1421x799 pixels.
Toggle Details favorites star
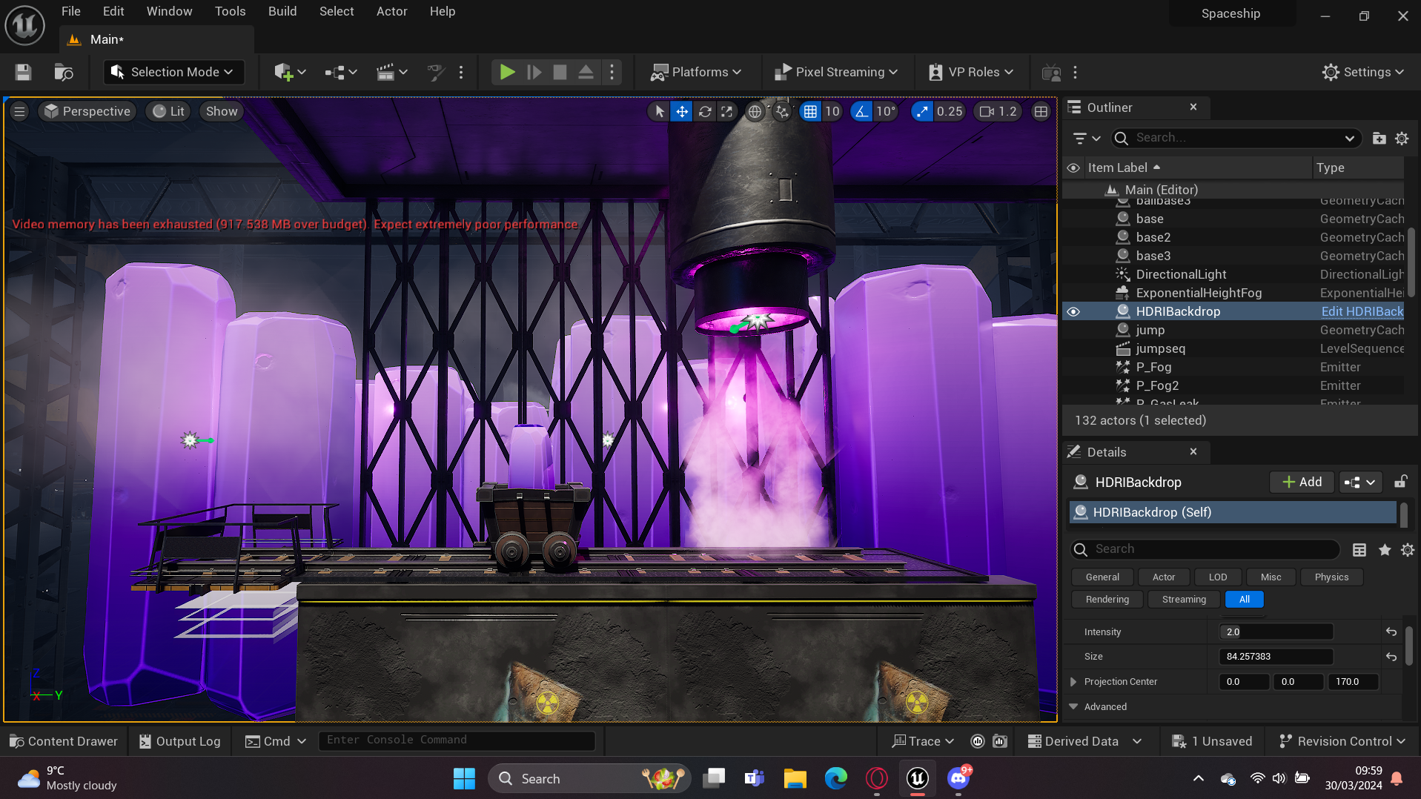point(1384,549)
